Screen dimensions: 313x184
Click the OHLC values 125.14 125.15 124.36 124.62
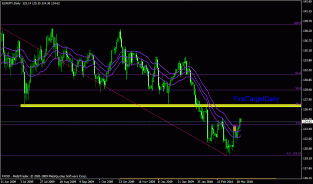click(41, 3)
